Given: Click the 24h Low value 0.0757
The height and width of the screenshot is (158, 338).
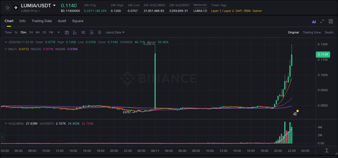Looking at the screenshot, I should [133, 11].
